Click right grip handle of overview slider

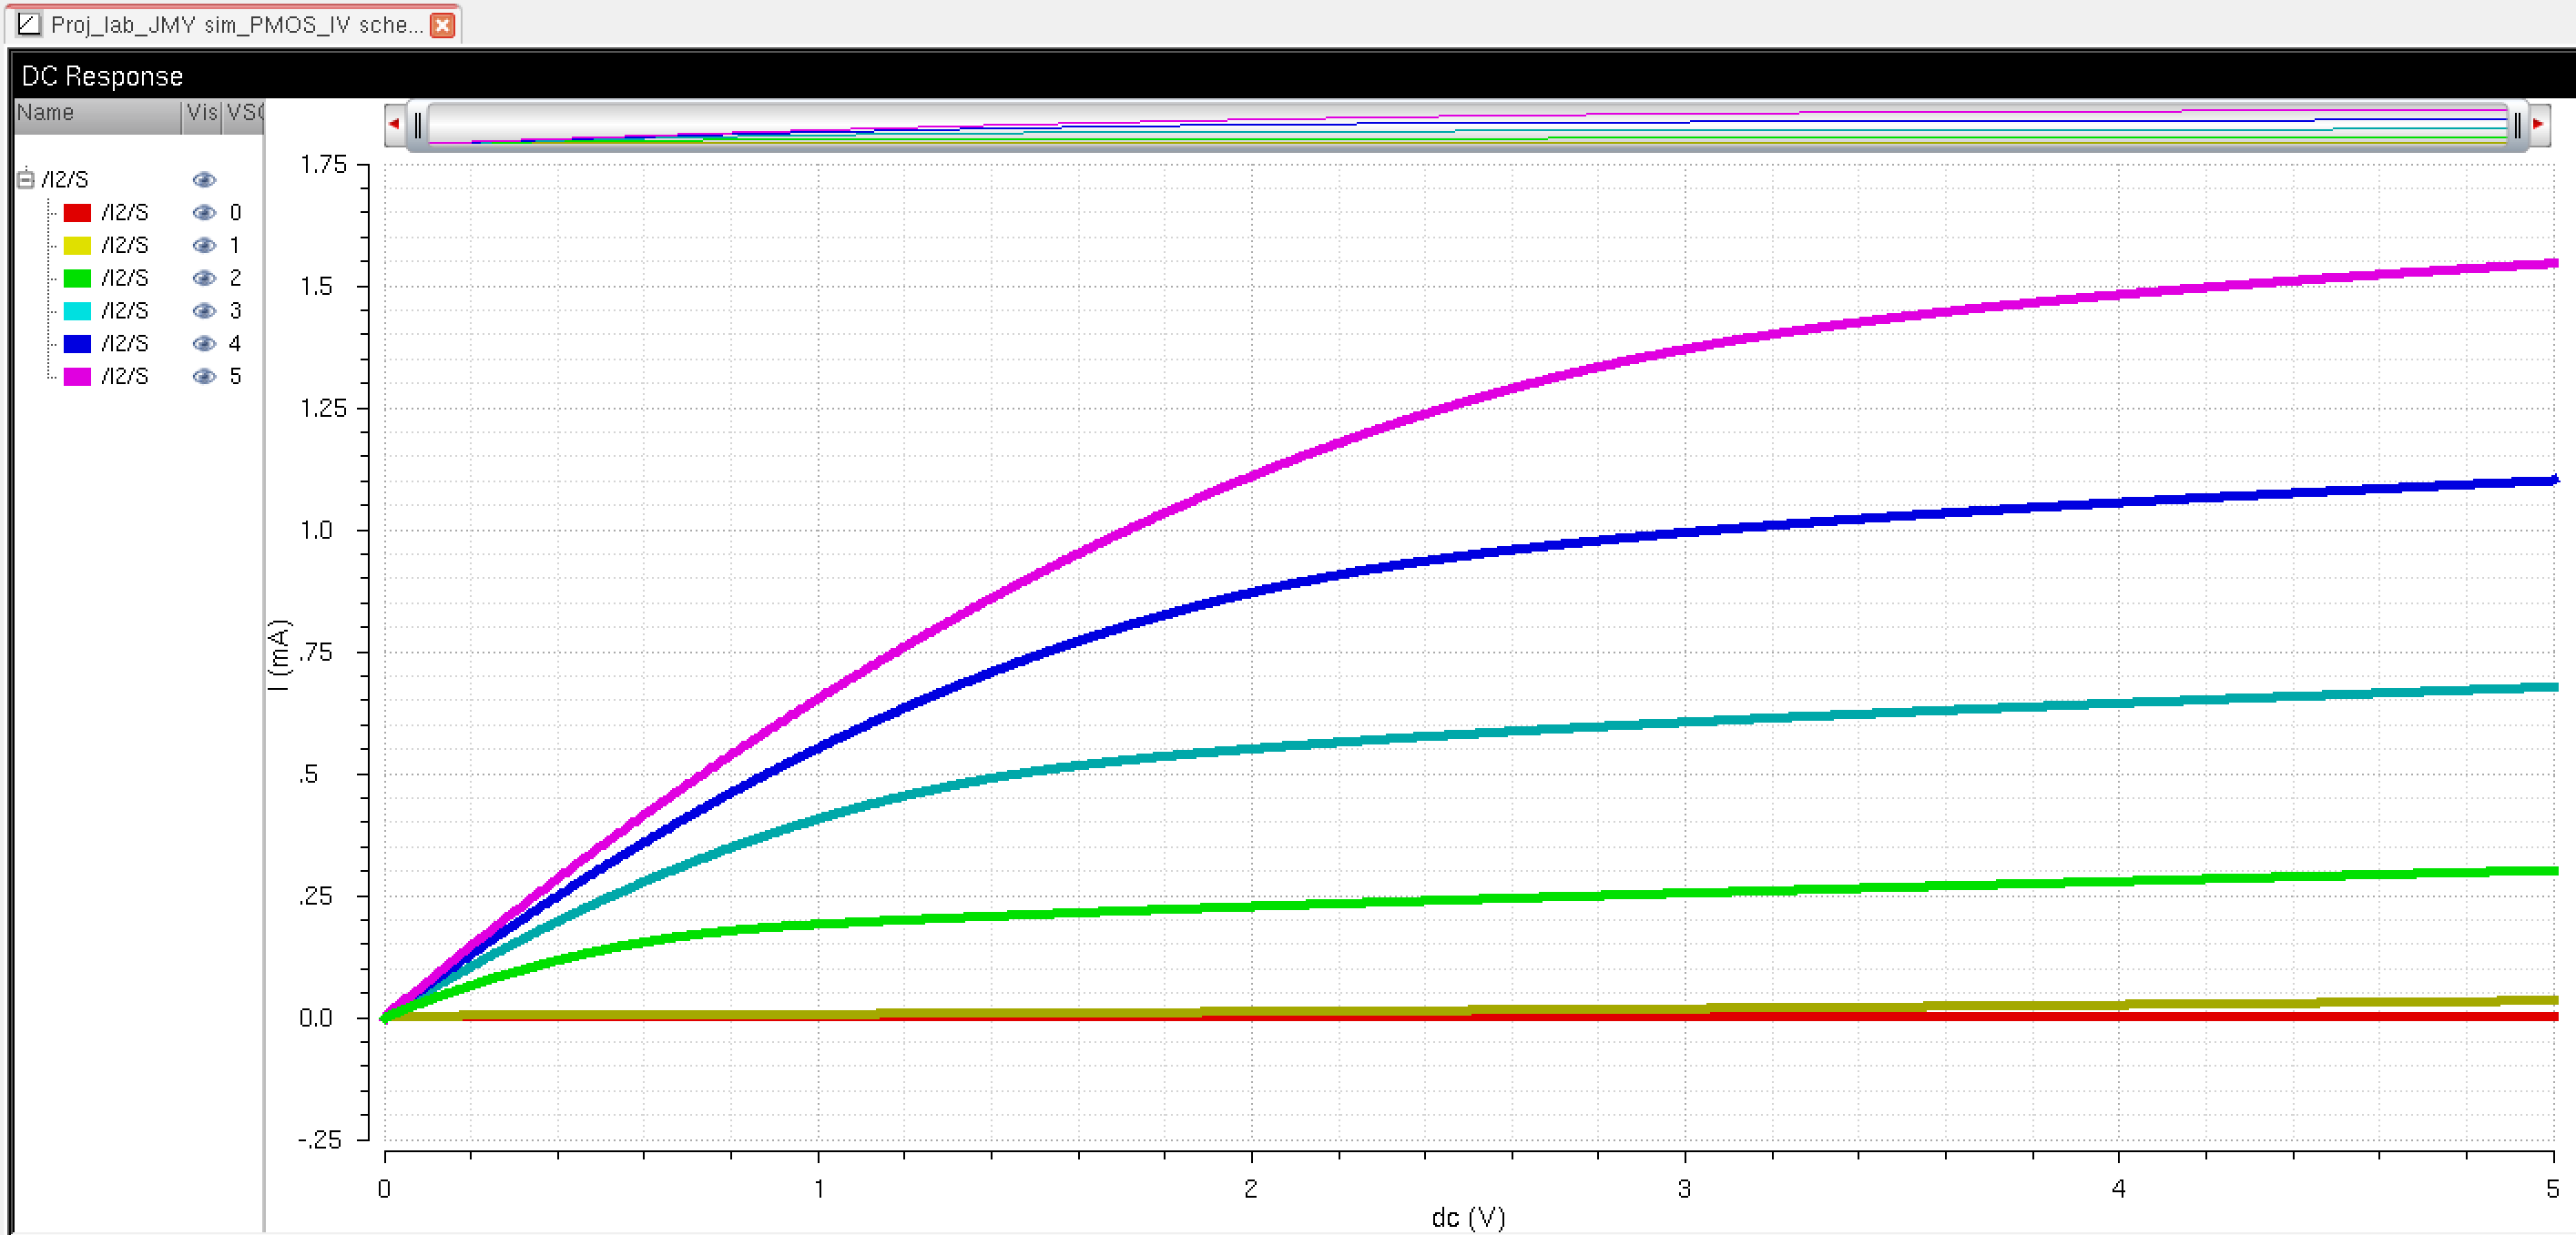[x=2516, y=125]
